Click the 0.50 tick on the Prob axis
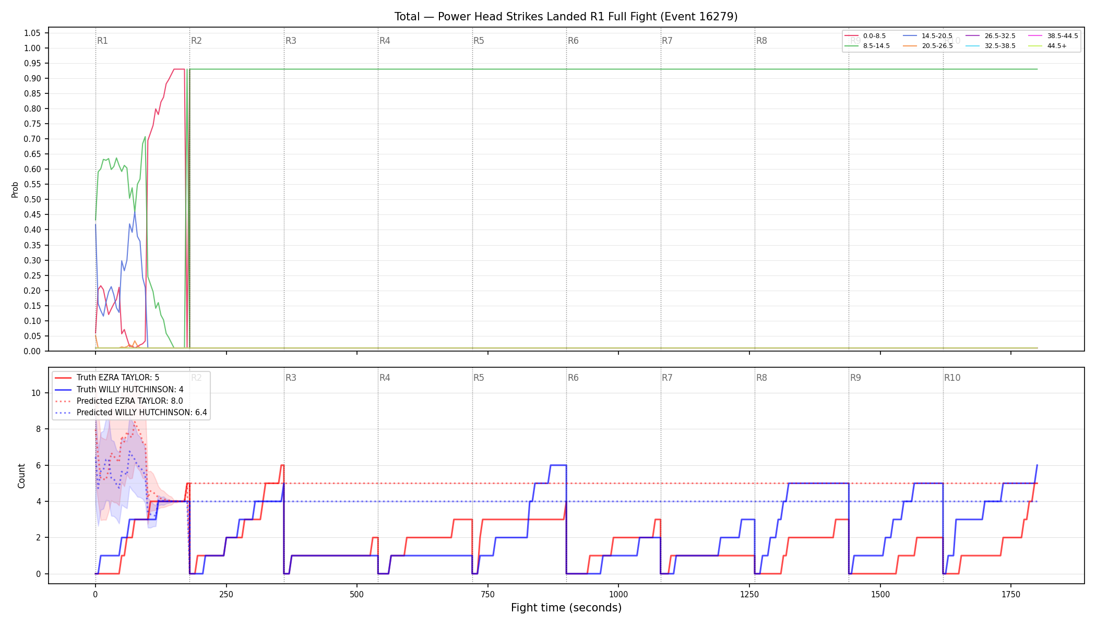 (x=32, y=199)
